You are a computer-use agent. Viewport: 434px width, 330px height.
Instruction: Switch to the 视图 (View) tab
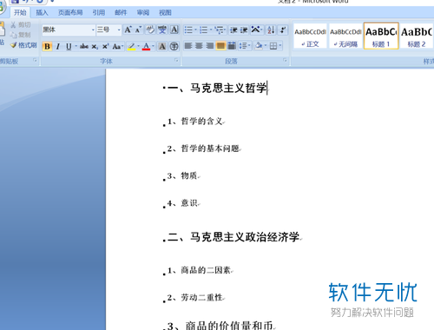pos(165,12)
